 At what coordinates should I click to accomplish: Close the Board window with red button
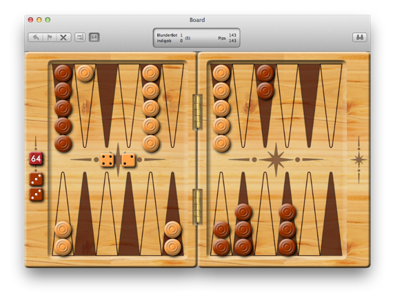(x=30, y=20)
